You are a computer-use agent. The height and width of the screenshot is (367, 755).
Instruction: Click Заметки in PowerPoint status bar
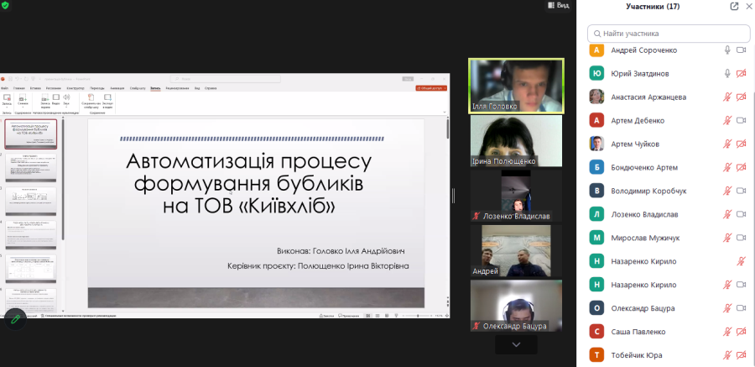[x=327, y=316]
